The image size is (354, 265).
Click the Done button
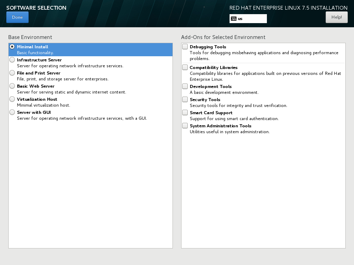pyautogui.click(x=17, y=17)
